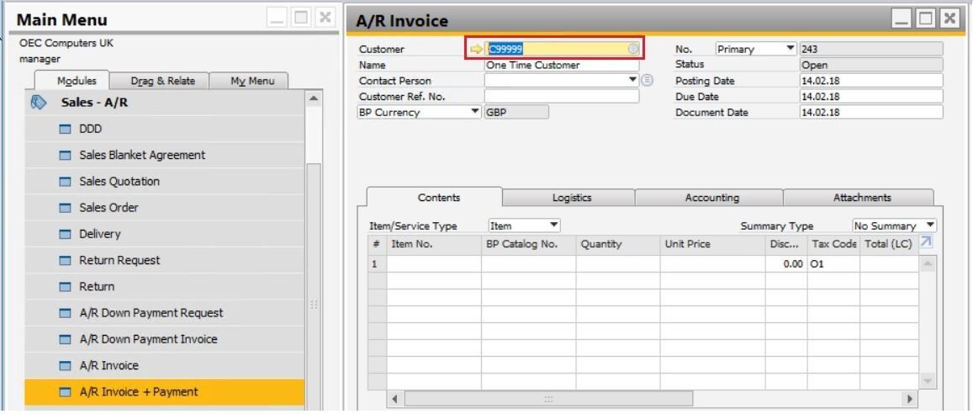Click the Sales Quotation window icon
Viewport: 973px width, 414px height.
tap(65, 182)
